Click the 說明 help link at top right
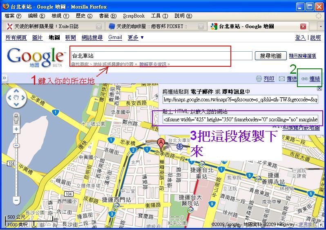Image resolution: width=326 pixels, height=230 pixels. pyautogui.click(x=315, y=37)
